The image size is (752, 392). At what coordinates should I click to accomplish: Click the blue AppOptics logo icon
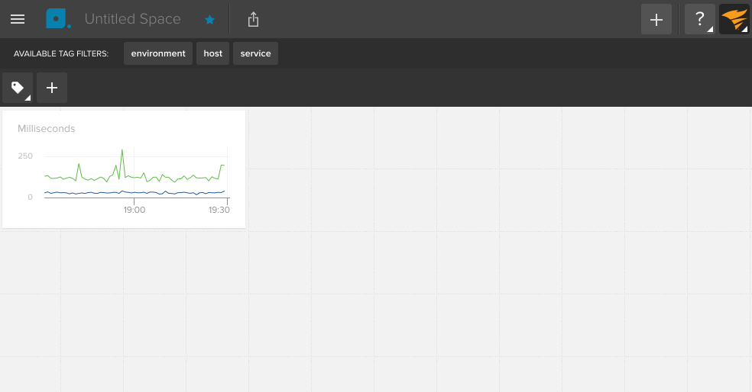[x=57, y=19]
